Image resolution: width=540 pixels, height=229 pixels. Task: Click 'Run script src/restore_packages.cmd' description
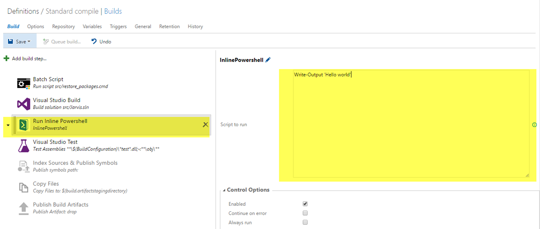[x=70, y=86]
